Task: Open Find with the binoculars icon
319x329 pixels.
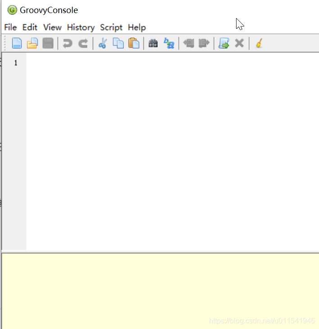Action: 153,43
